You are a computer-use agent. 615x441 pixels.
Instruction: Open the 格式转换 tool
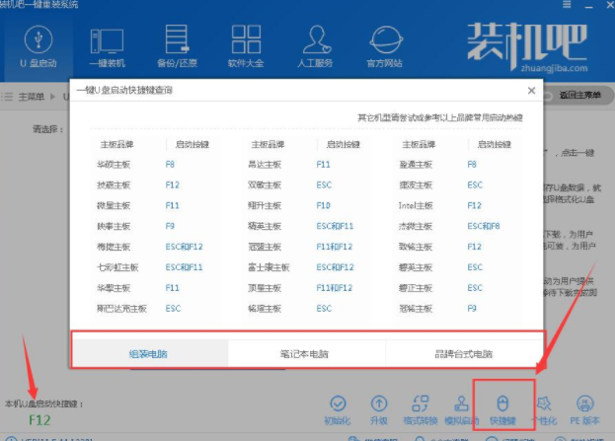click(x=419, y=404)
